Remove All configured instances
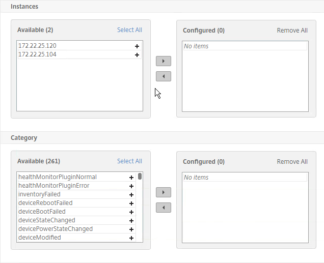This screenshot has width=324, height=263. pos(292,31)
